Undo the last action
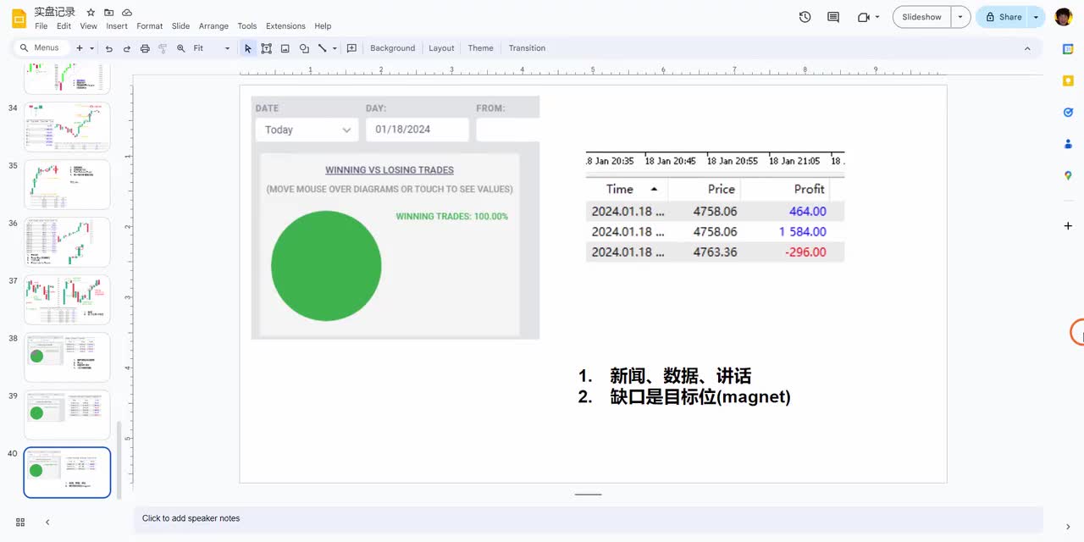The image size is (1084, 542). (108, 48)
